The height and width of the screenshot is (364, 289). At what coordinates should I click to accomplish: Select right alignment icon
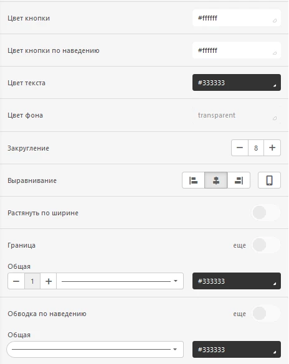click(239, 180)
